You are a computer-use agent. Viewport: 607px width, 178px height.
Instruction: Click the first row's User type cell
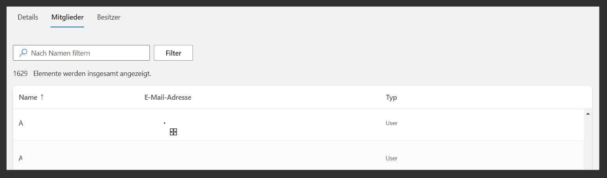pyautogui.click(x=391, y=123)
